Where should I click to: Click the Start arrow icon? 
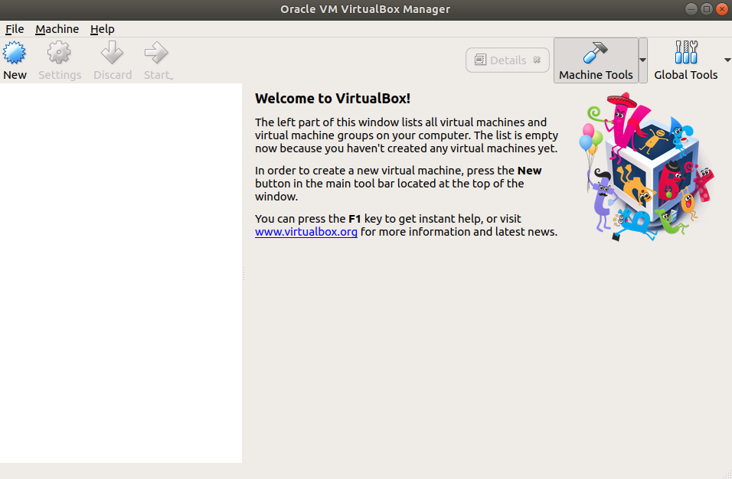point(156,53)
